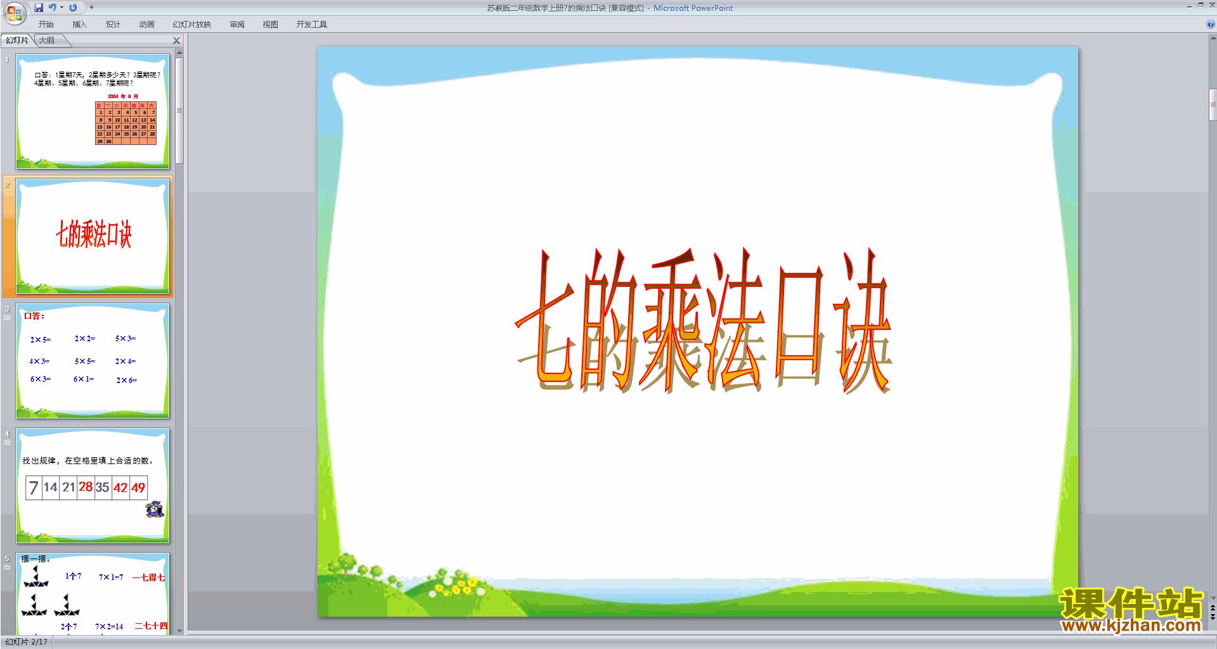
Task: Select slide 3 thumbnail with 口答 questions
Action: (93, 360)
